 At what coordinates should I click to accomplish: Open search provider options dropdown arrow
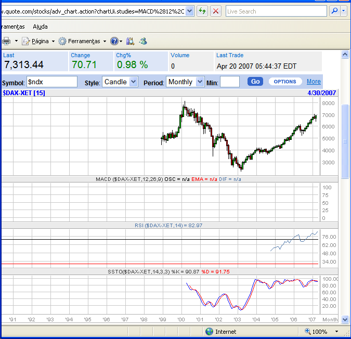pos(344,11)
